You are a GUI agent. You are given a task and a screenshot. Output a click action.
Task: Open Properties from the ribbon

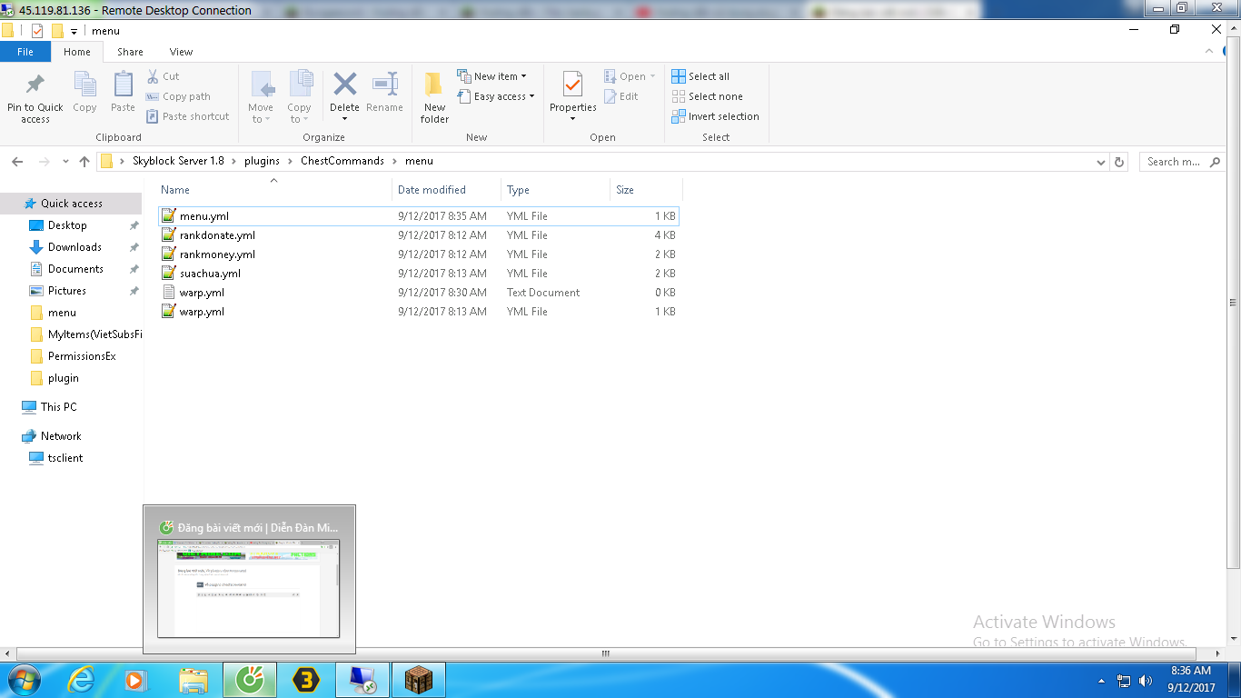coord(572,85)
